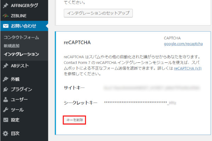Click the 設定 sliders icon
The image size is (212, 141).
point(6,120)
